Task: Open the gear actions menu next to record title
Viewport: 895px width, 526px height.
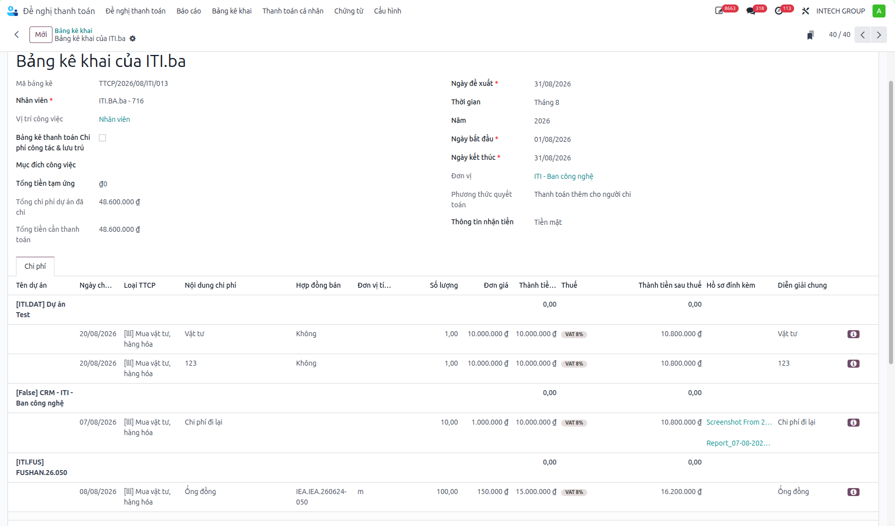Action: [132, 38]
